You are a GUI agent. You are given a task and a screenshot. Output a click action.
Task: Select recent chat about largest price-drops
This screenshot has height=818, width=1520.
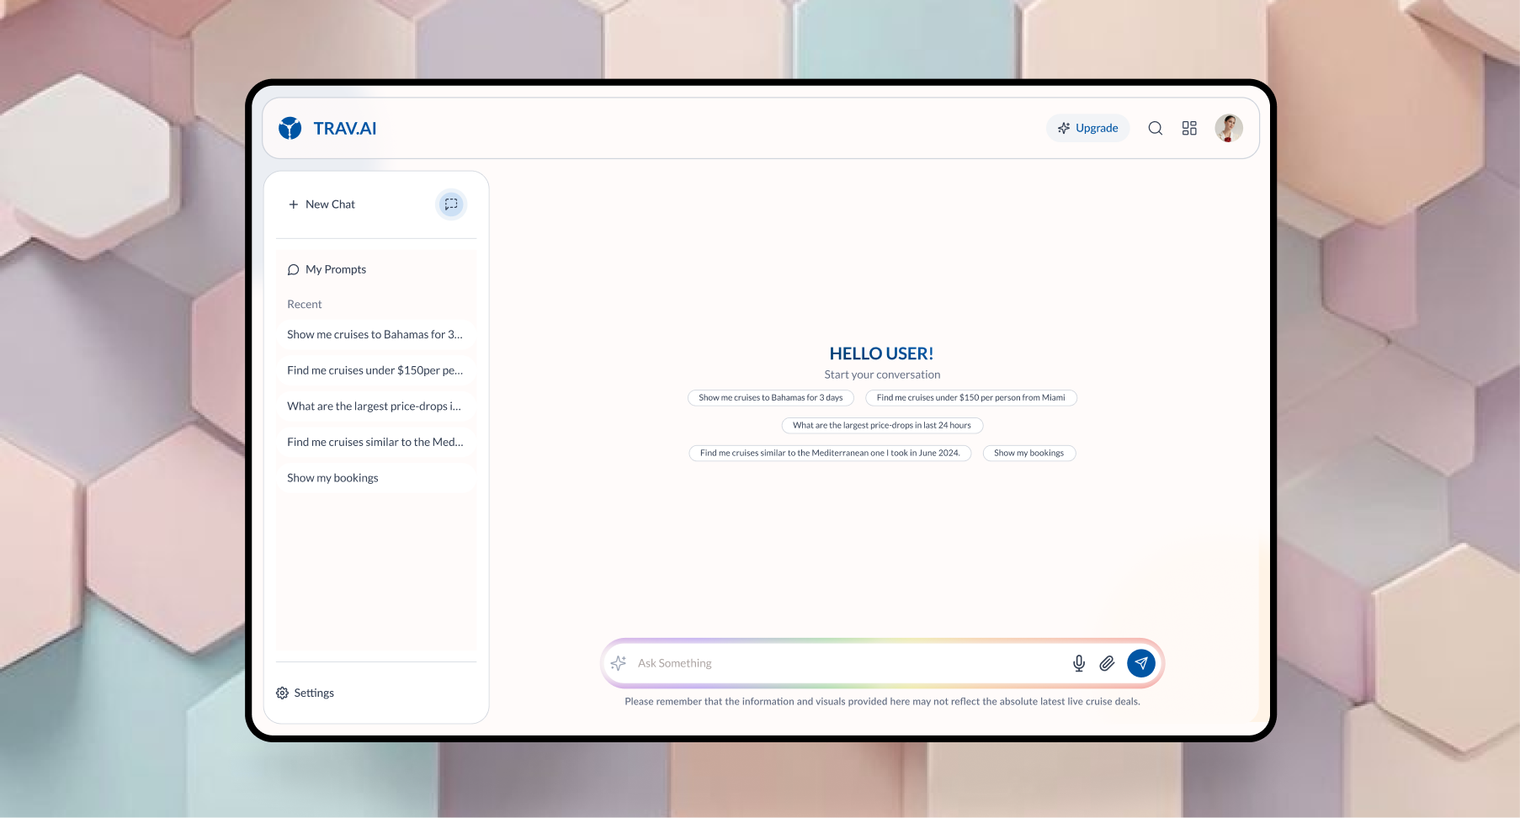click(375, 406)
